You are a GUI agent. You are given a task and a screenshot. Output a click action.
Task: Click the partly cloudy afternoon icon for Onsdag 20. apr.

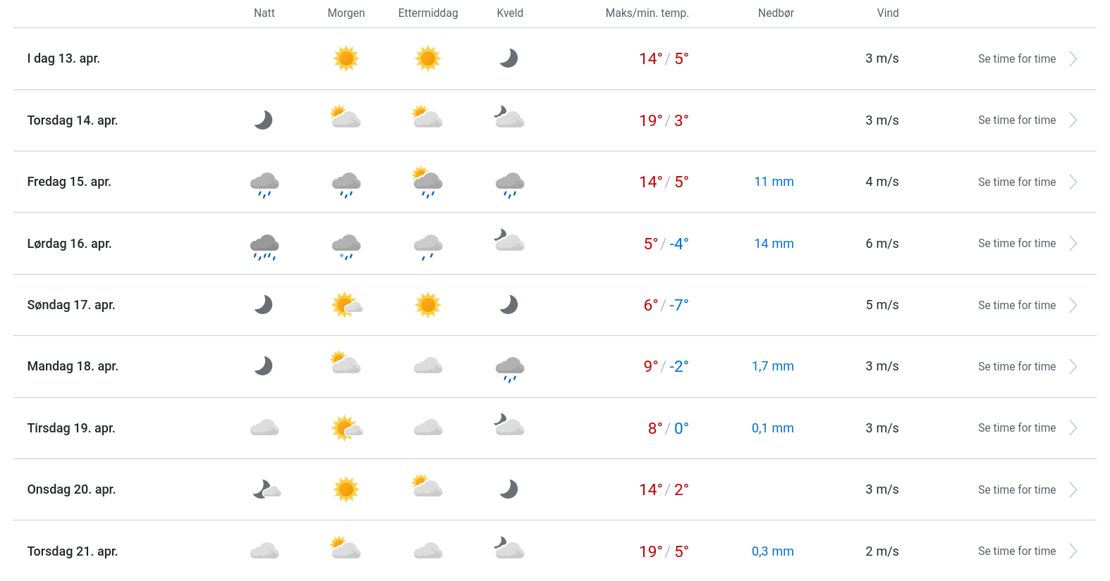point(427,487)
